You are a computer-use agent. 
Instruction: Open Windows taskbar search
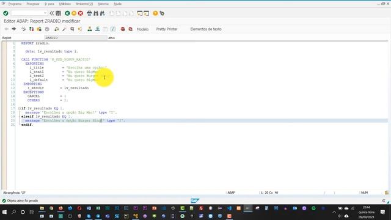[13, 212]
